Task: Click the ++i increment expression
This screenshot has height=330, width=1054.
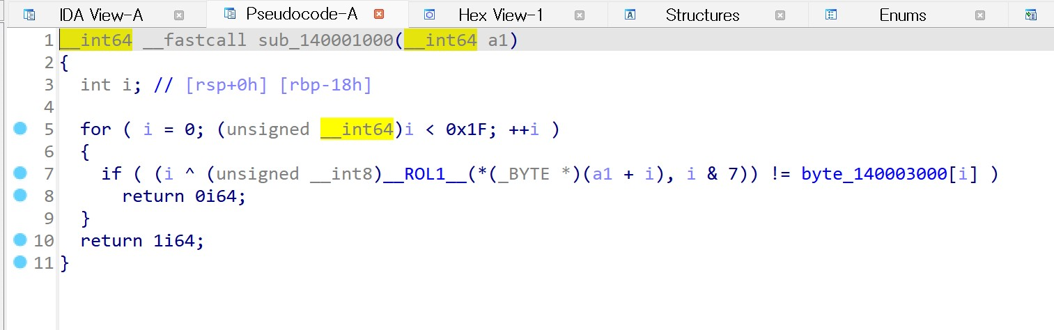Action: 524,129
